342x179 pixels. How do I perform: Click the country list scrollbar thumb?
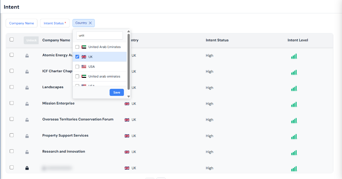click(x=129, y=61)
